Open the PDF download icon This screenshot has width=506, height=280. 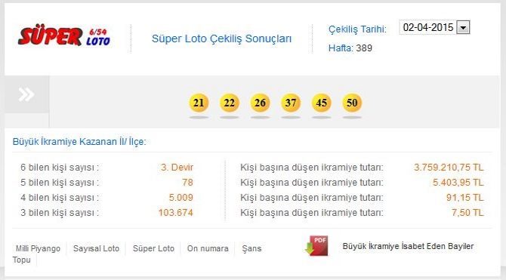316,246
